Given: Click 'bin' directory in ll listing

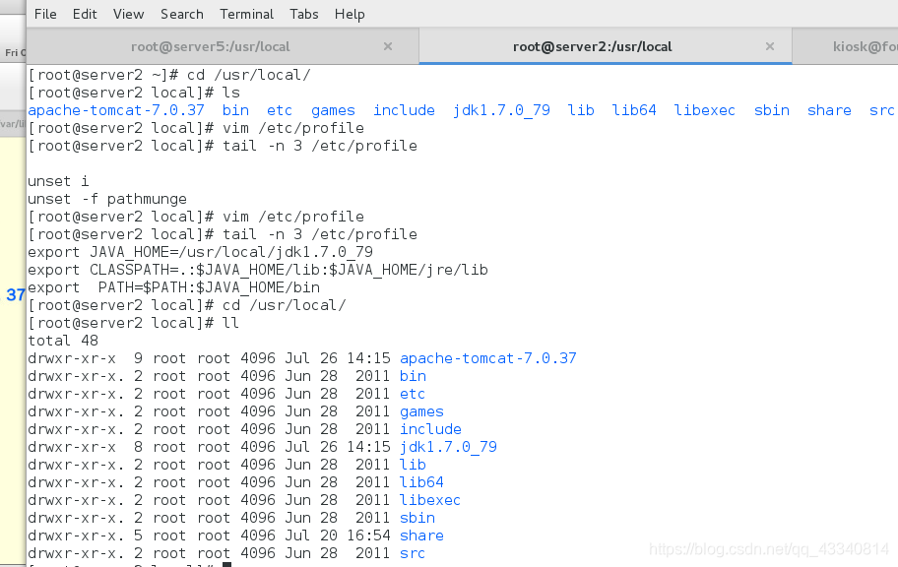Looking at the screenshot, I should (x=413, y=376).
